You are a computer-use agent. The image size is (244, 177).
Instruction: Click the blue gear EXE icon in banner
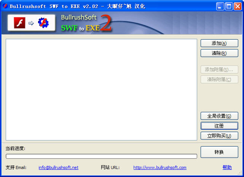[43, 23]
